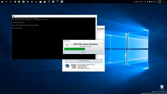Click the green HDD Write Speed progress bar
The width and height of the screenshot is (167, 94).
[x=75, y=49]
